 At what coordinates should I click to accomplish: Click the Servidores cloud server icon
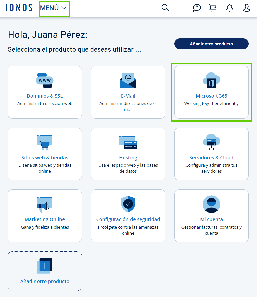211,142
